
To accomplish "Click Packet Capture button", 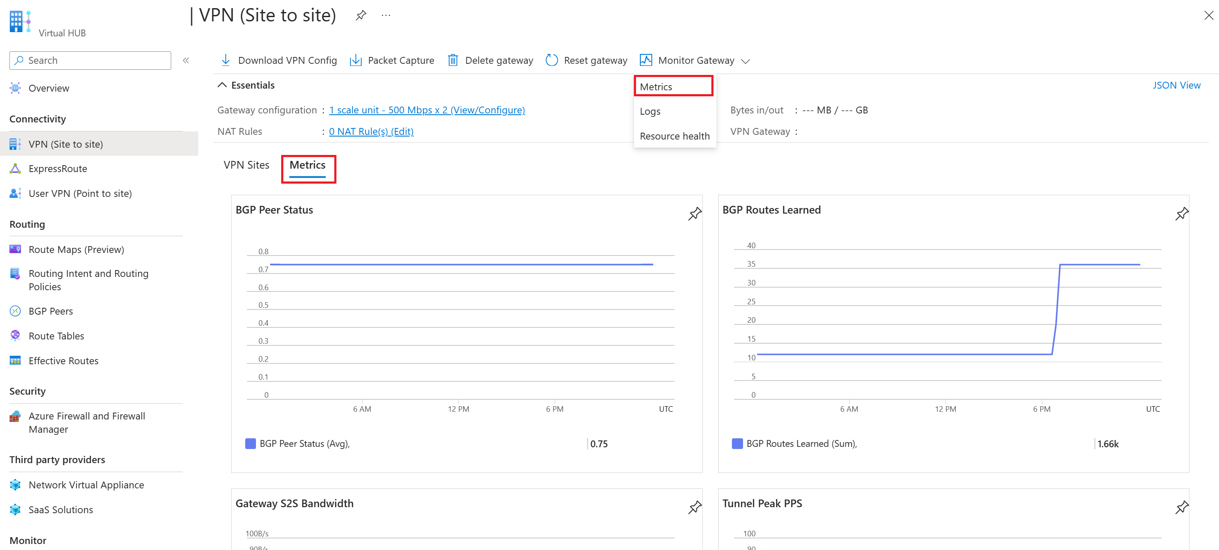I will [392, 60].
